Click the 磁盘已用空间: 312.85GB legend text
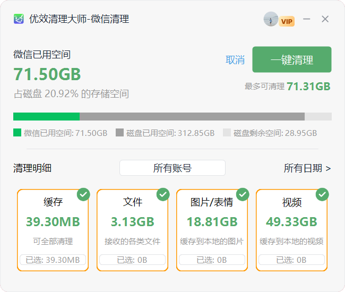Screen dimensions: 345x292 point(170,133)
